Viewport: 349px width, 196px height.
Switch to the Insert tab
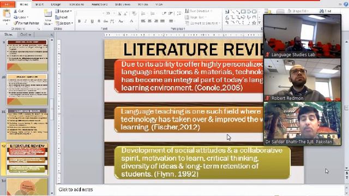pos(39,4)
